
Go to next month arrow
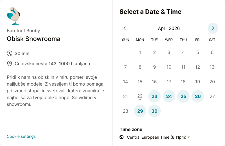pos(213,28)
